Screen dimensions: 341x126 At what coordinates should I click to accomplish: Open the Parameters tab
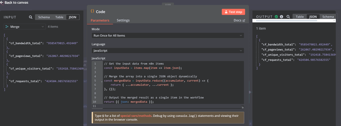pos(100,20)
